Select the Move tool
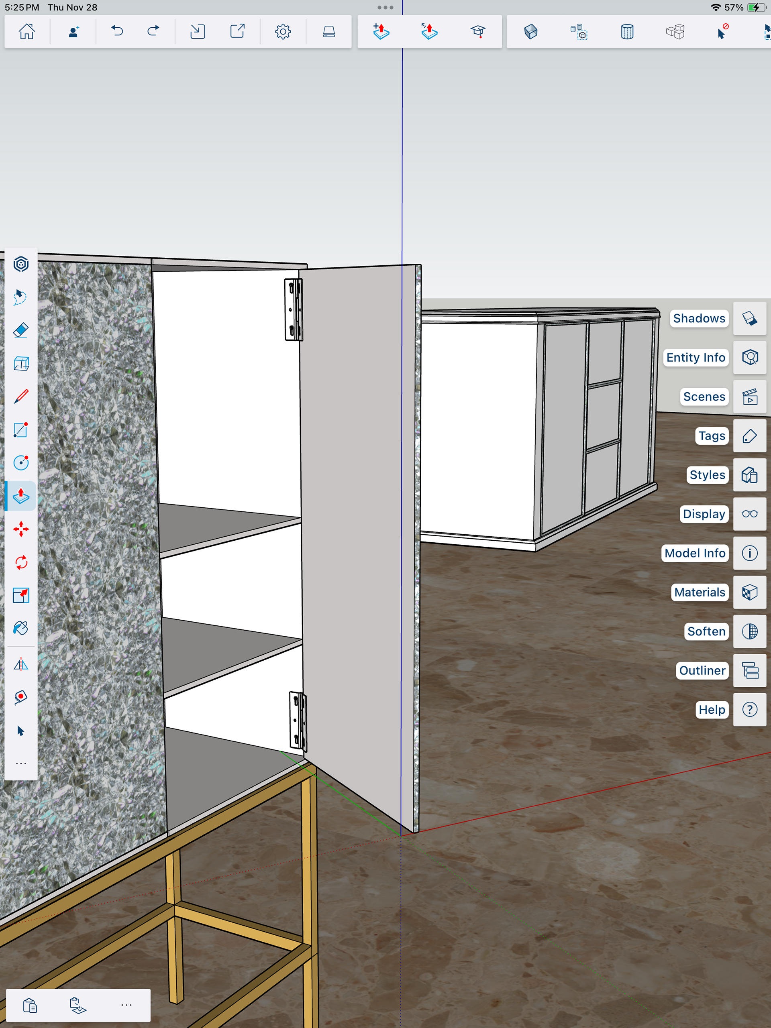Image resolution: width=771 pixels, height=1028 pixels. 21,529
